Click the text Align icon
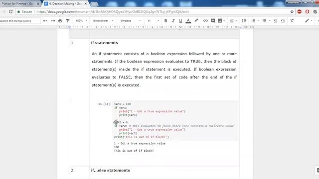Screen dimensions: 319x179 232,21
